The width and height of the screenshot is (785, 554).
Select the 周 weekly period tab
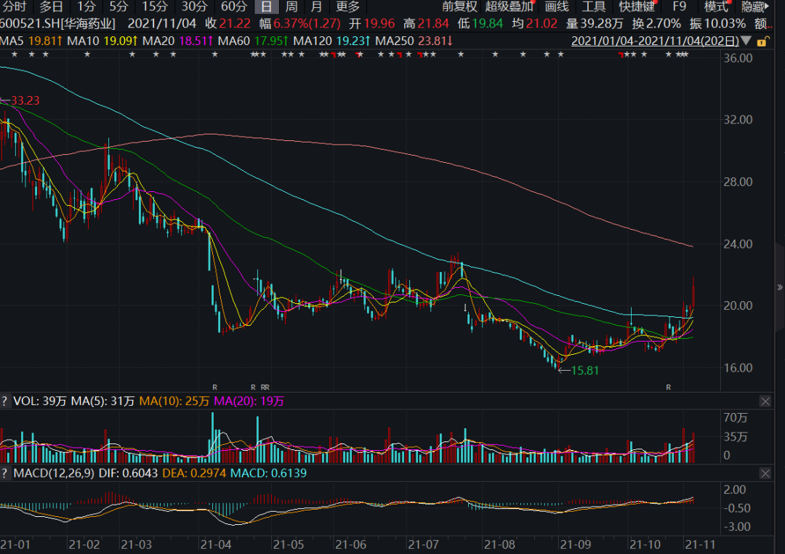(291, 7)
